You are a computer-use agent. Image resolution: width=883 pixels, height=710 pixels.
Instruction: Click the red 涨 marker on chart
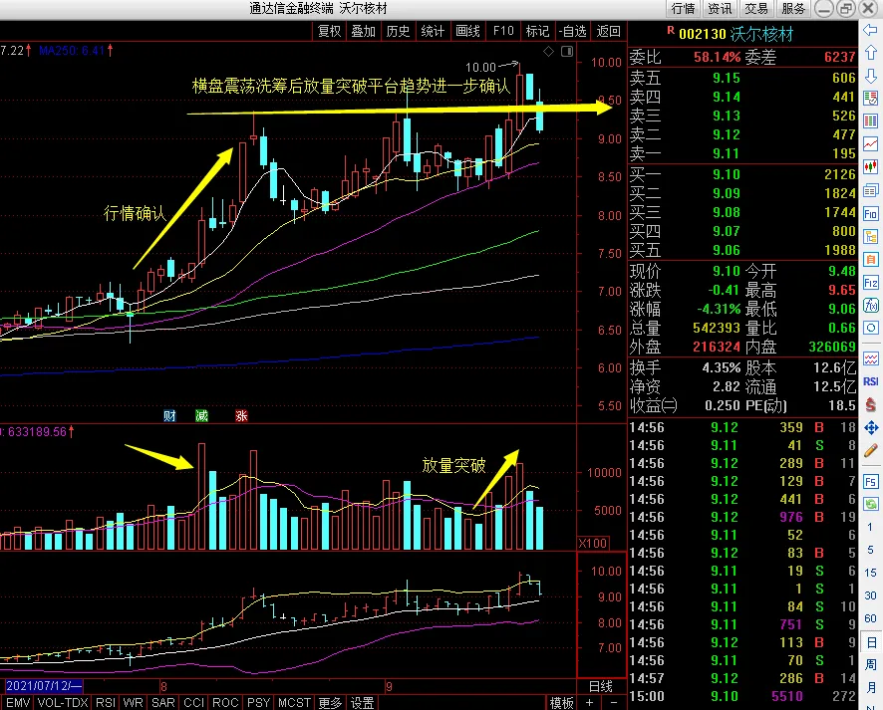(x=241, y=416)
